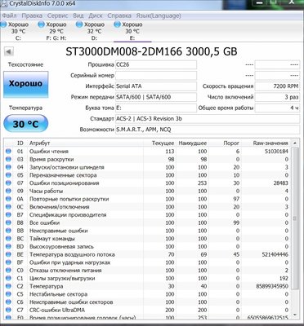Click the scrollbar down arrow in attribute list
304x326 pixels.
click(x=294, y=315)
